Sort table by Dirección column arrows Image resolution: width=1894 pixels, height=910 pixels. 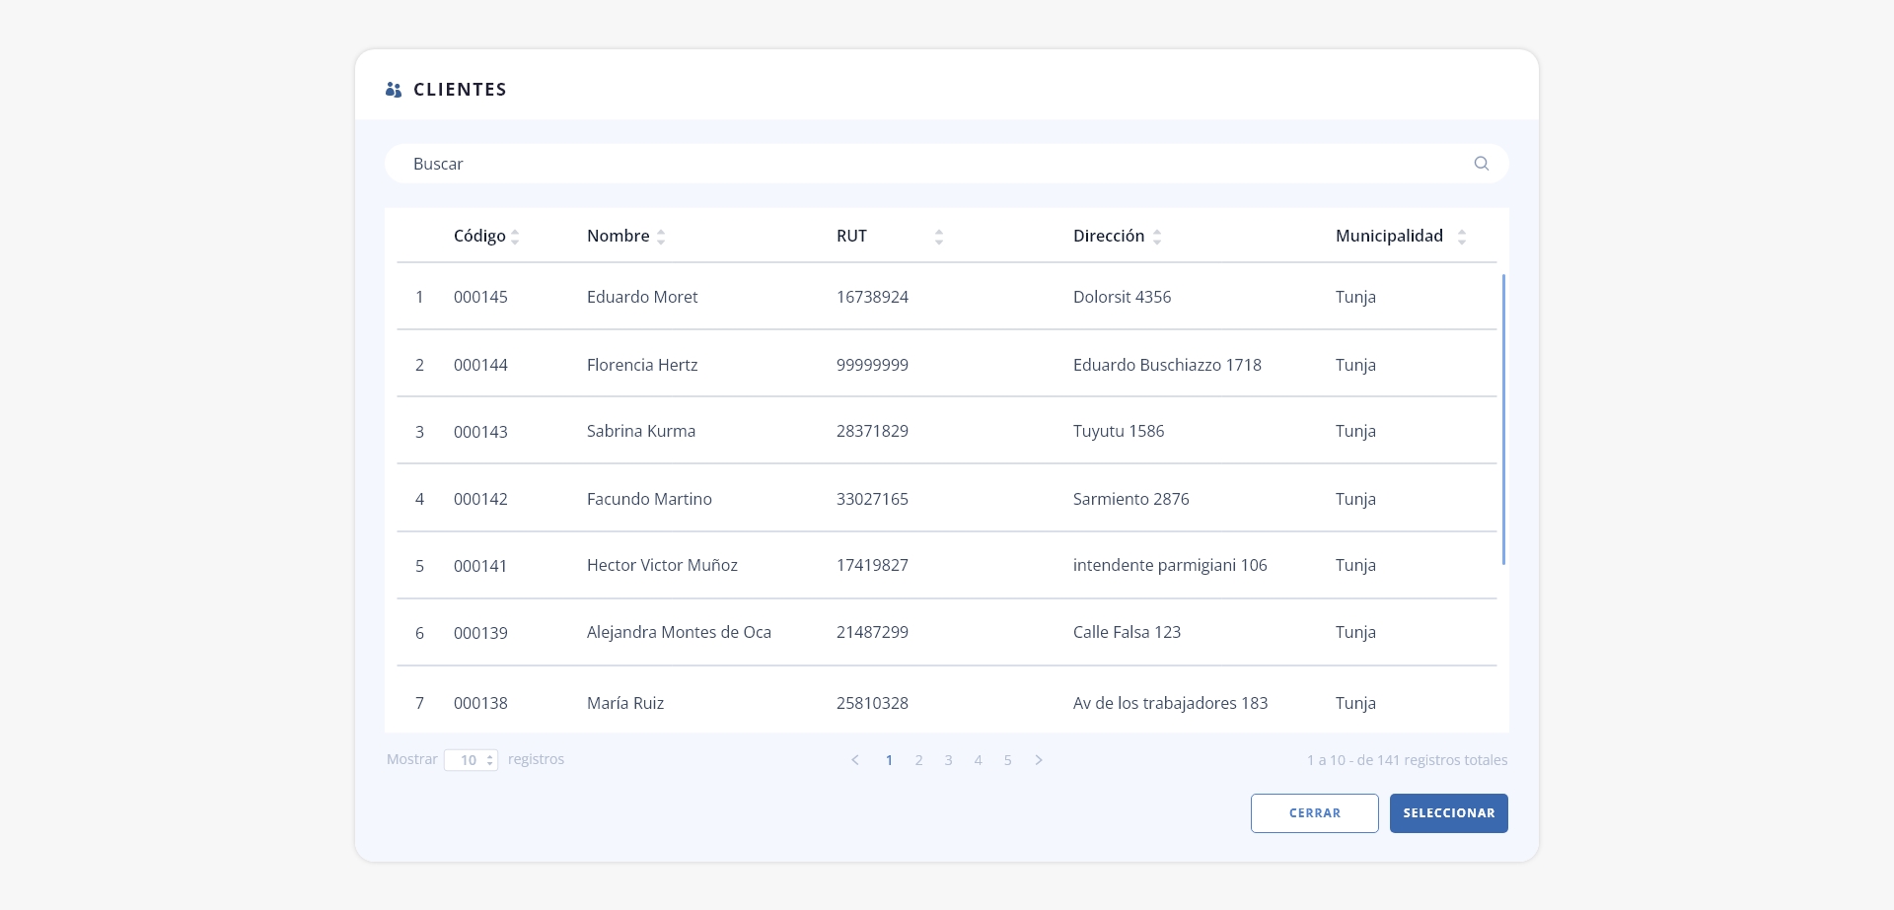(x=1157, y=237)
